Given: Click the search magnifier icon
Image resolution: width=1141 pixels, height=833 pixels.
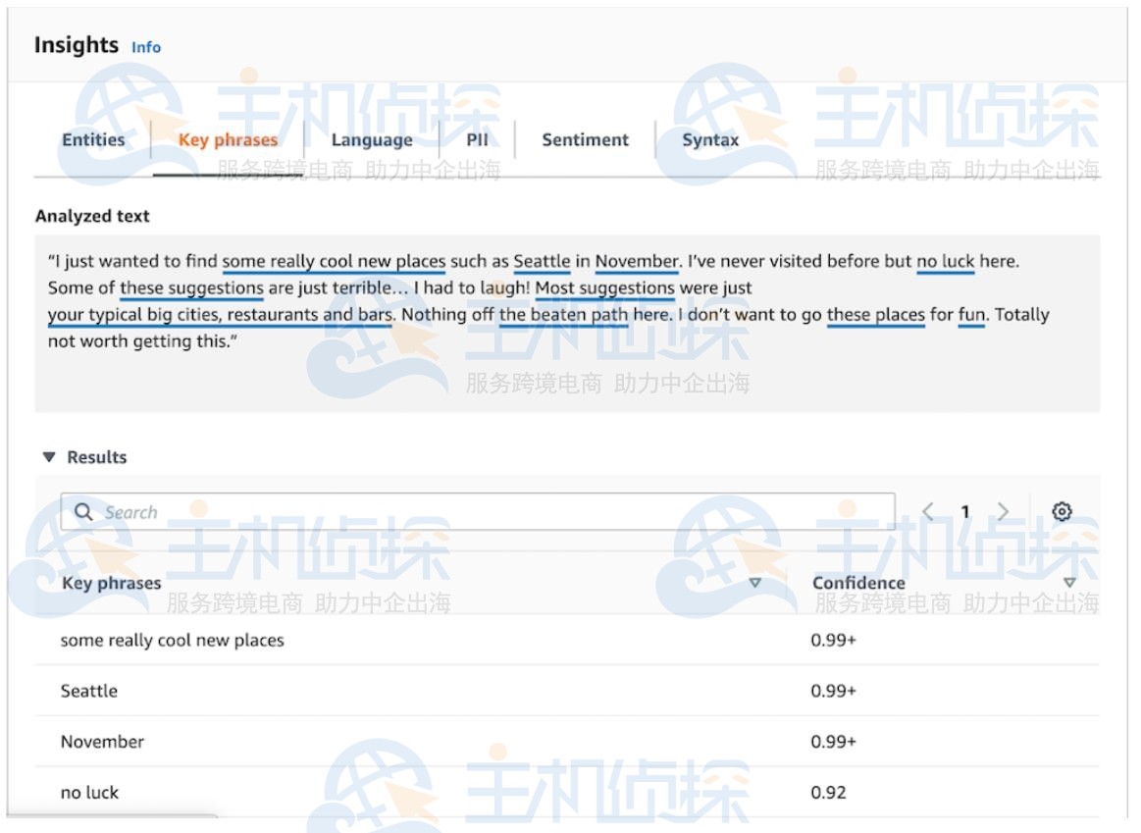Looking at the screenshot, I should 83,511.
